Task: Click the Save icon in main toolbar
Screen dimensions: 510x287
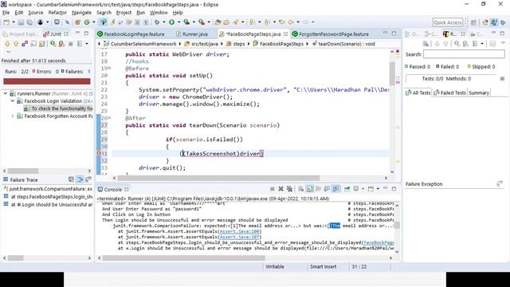Action: [21, 22]
